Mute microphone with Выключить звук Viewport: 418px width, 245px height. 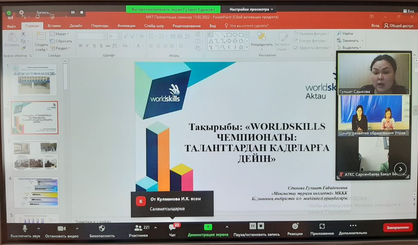click(x=25, y=231)
